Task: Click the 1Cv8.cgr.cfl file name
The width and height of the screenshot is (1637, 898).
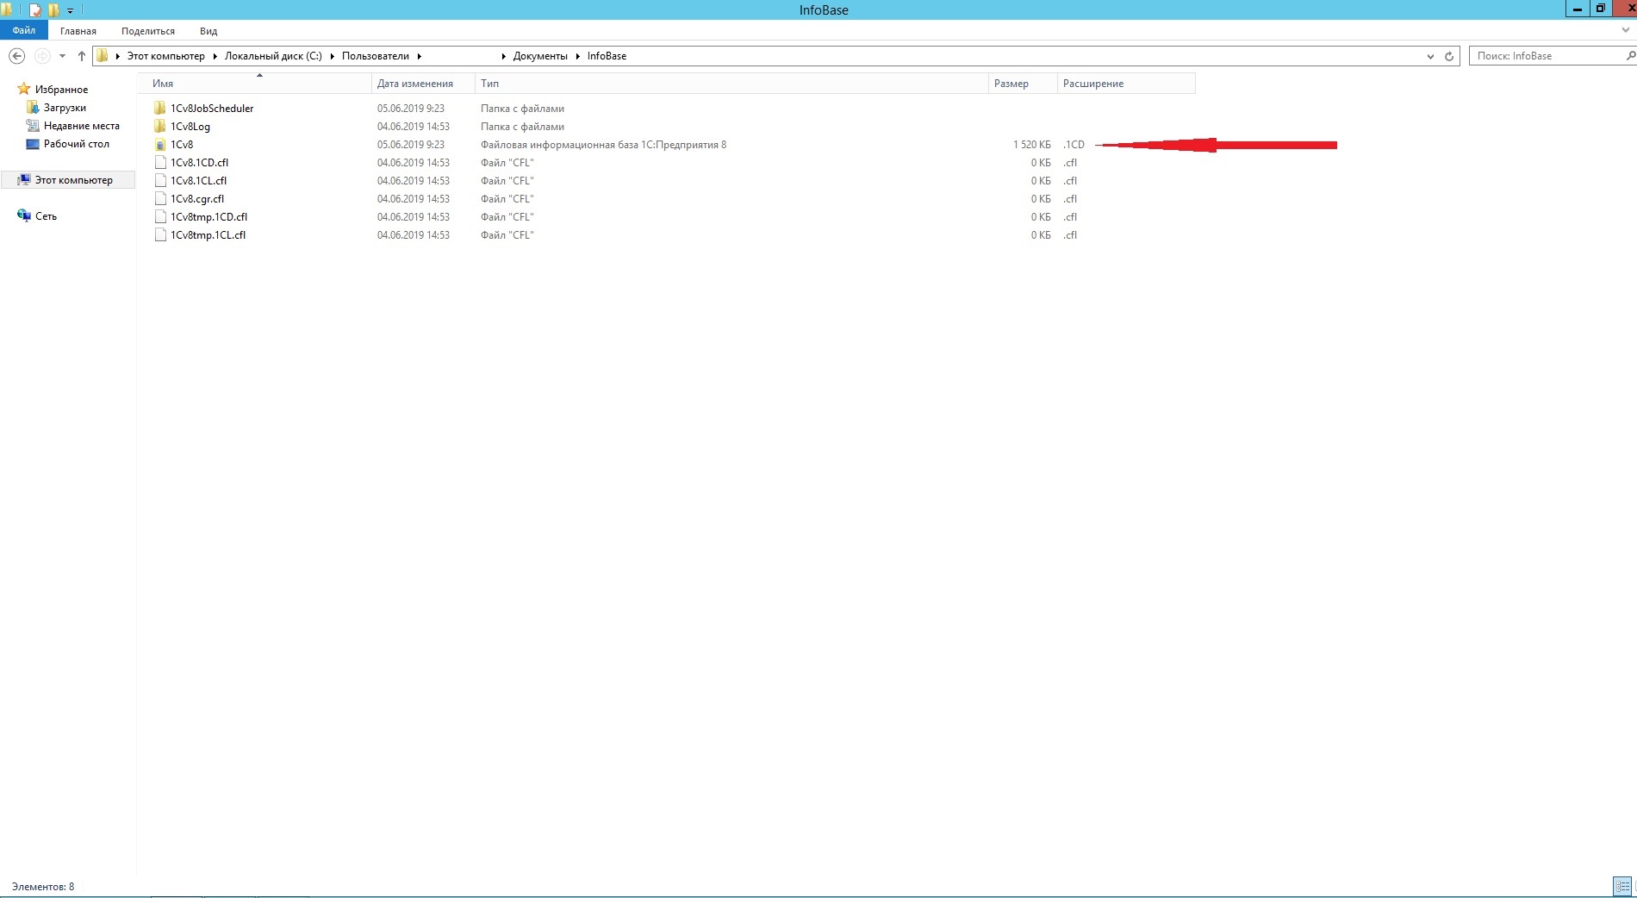Action: pyautogui.click(x=197, y=199)
